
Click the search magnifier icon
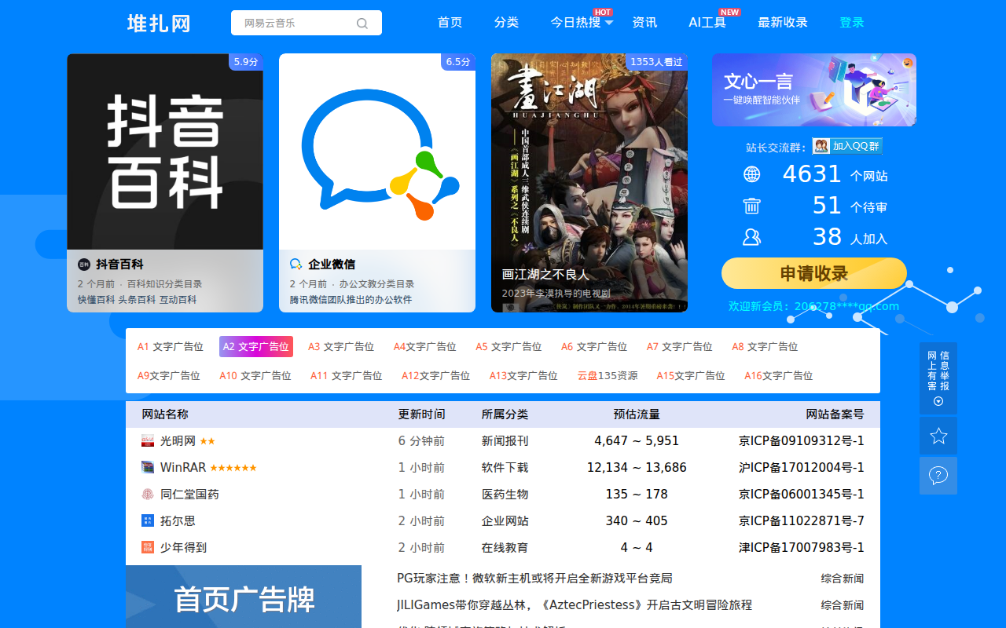point(362,24)
